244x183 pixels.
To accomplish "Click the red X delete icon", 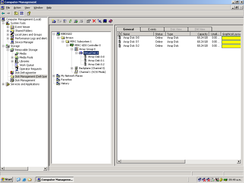I will click(94, 21).
